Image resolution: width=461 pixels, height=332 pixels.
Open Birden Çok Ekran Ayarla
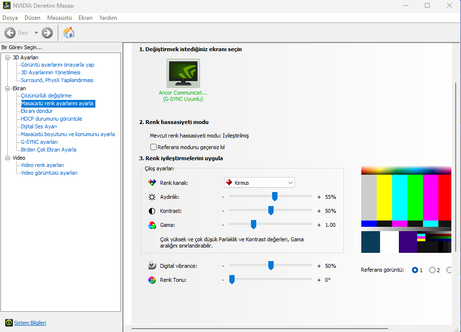[x=49, y=150]
